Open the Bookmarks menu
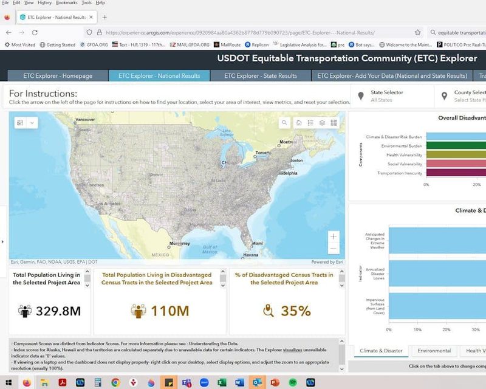Viewport: 486px width, 389px height. (x=67, y=3)
